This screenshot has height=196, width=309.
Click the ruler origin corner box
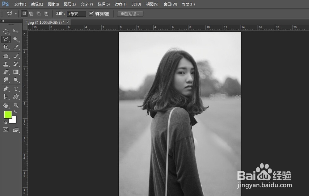[25, 28]
